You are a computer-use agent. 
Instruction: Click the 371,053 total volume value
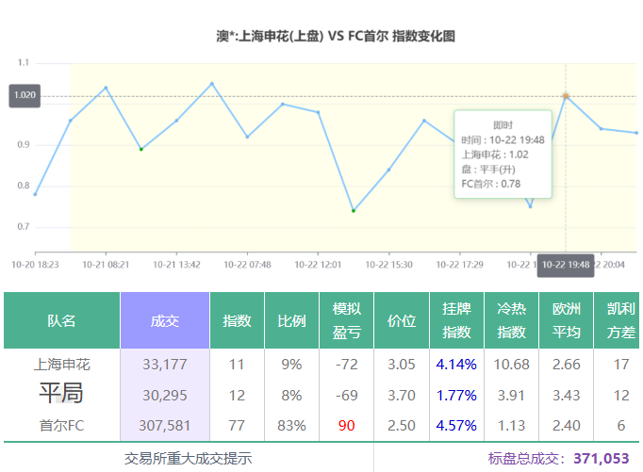pos(601,459)
